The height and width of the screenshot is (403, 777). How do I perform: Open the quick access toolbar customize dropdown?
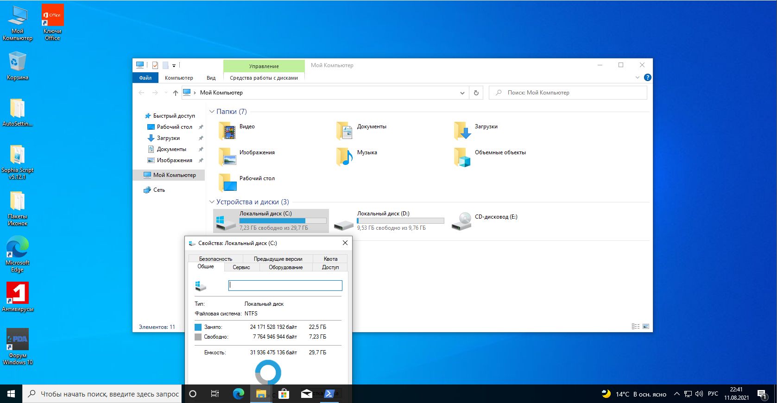[174, 65]
